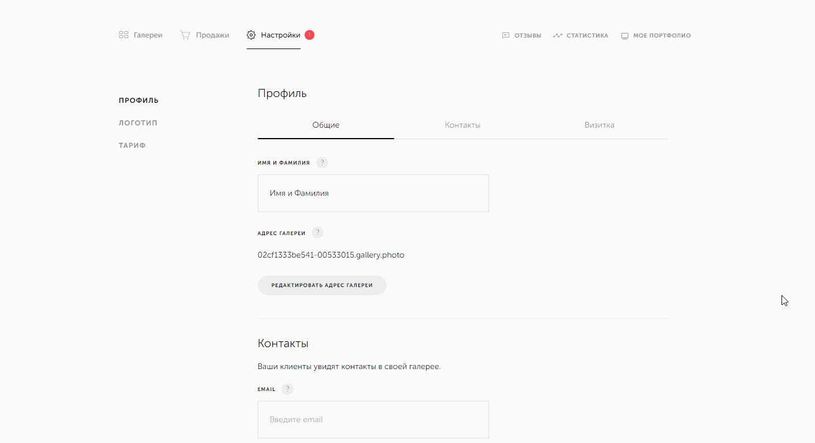Switch to the Визитка tab
This screenshot has width=815, height=443.
(599, 125)
